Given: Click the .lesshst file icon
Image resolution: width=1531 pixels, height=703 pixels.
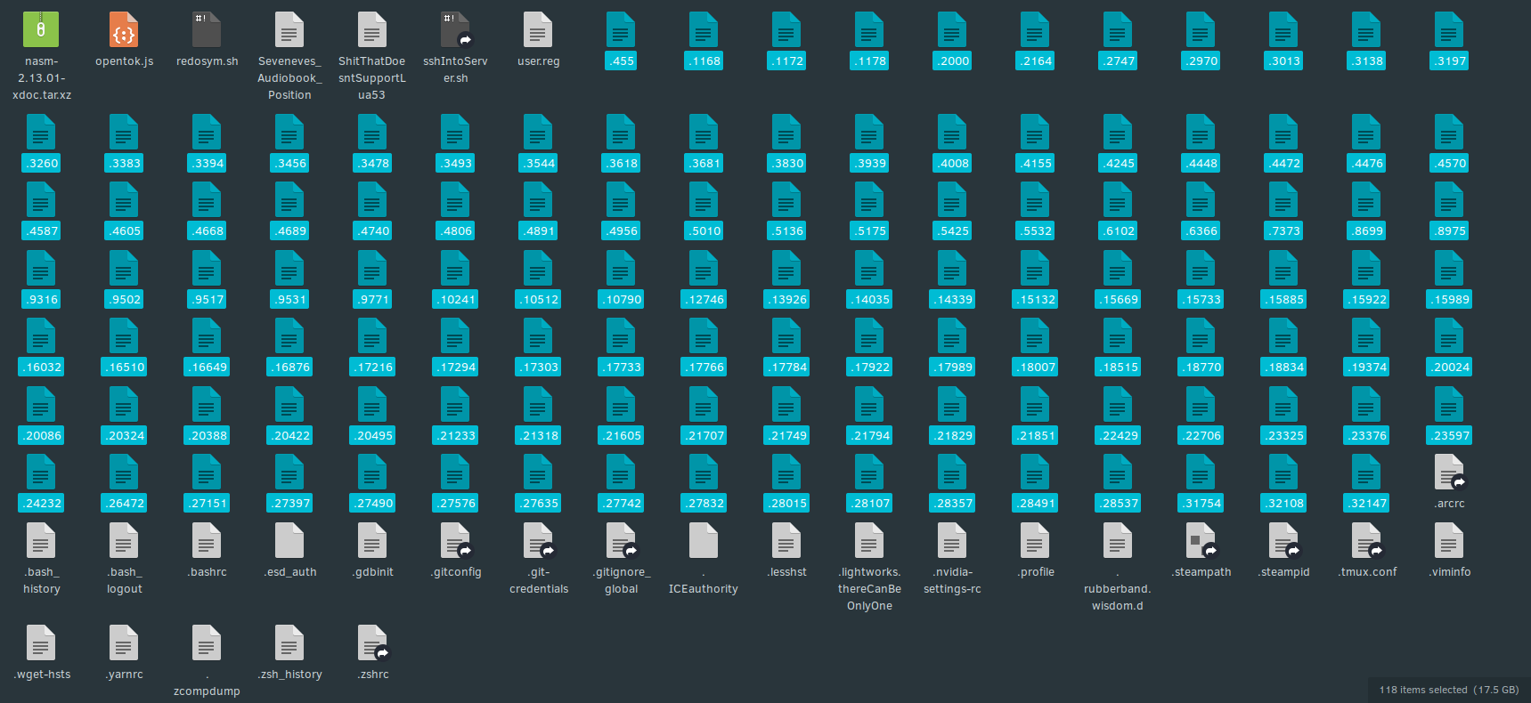Looking at the screenshot, I should pyautogui.click(x=786, y=540).
